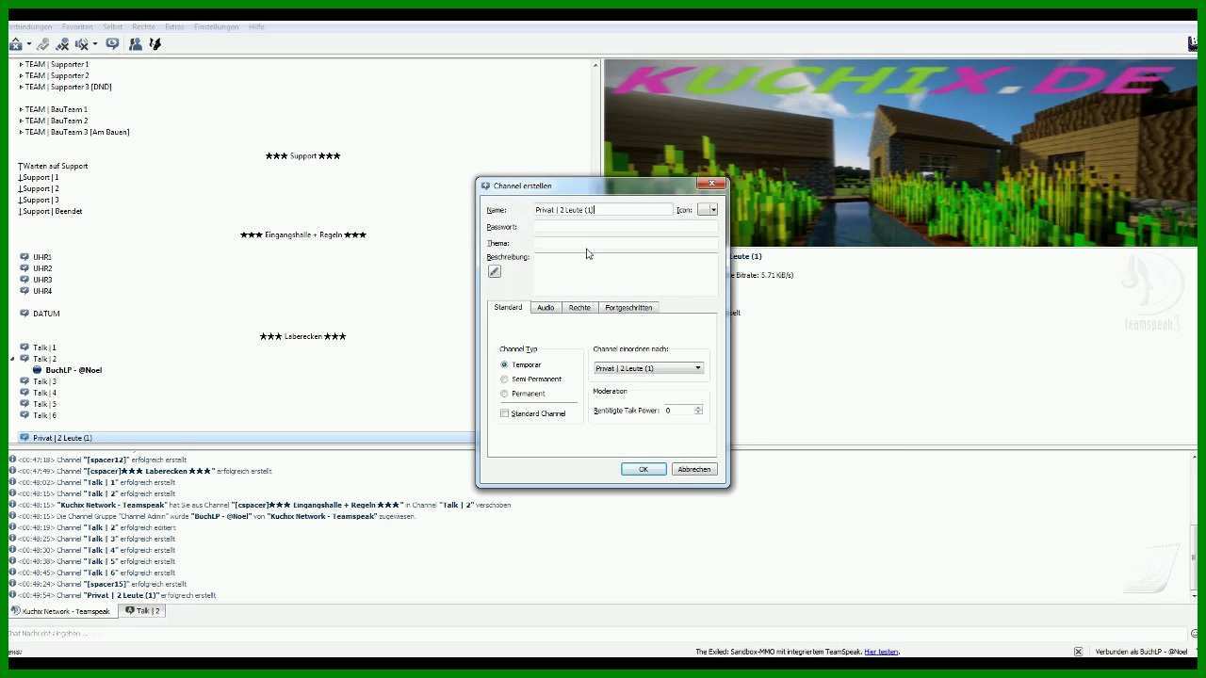Select the Temporar channel type

(x=504, y=364)
